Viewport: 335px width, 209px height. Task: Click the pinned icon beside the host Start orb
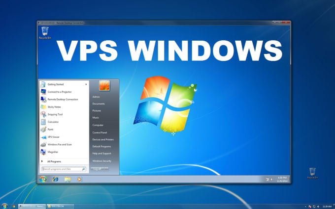click(x=14, y=206)
